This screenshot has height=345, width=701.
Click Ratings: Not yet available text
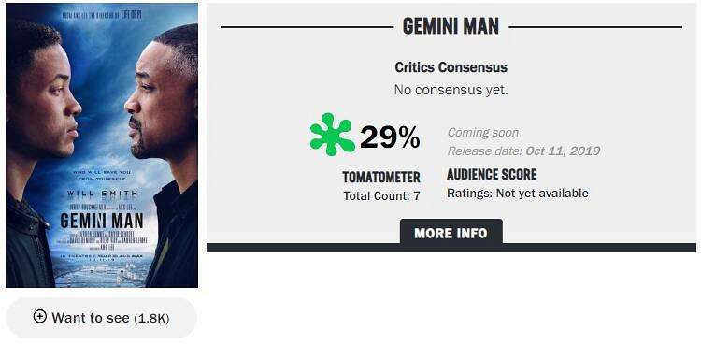(518, 194)
